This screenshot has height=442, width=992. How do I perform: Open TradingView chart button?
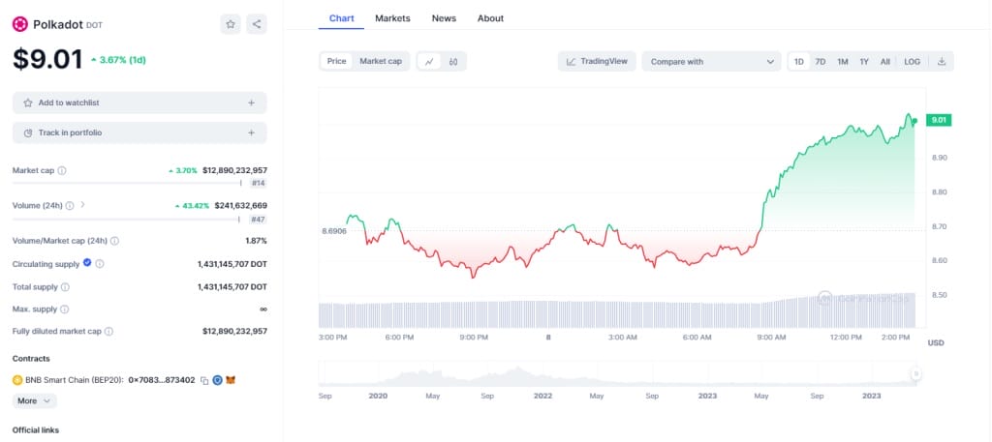597,62
